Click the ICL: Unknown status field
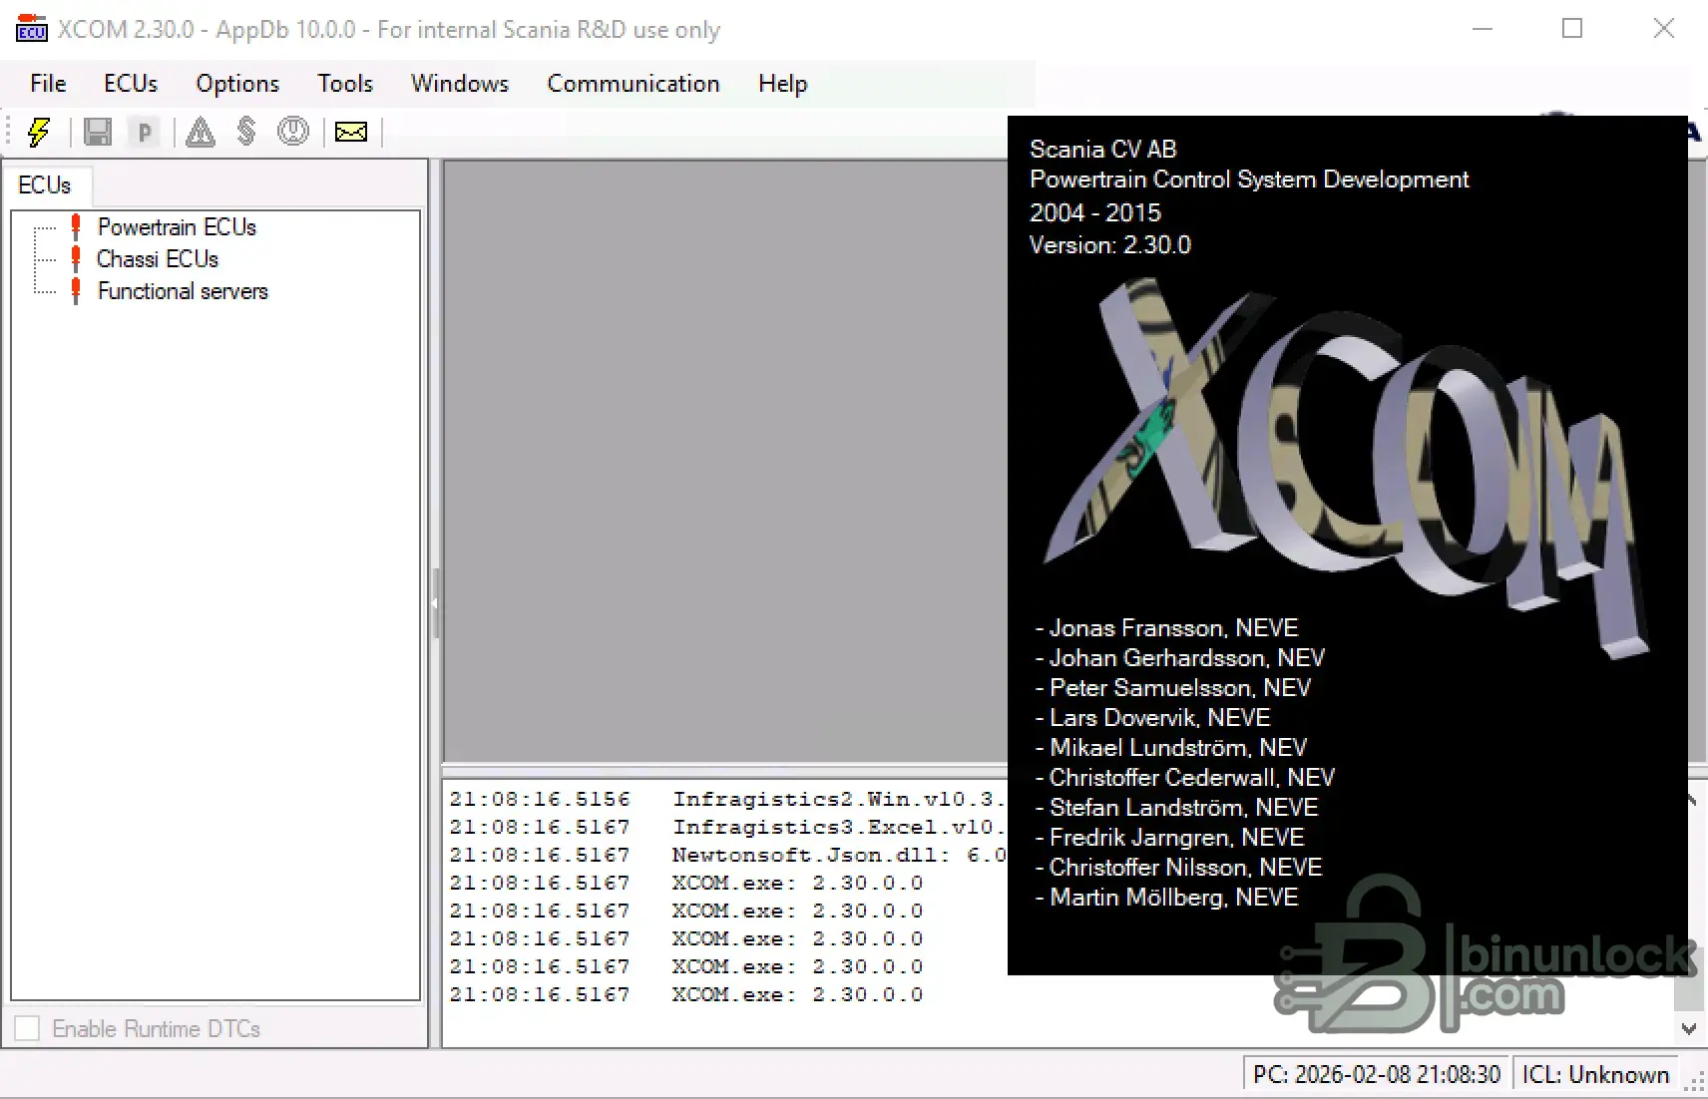1708x1099 pixels. point(1595,1074)
